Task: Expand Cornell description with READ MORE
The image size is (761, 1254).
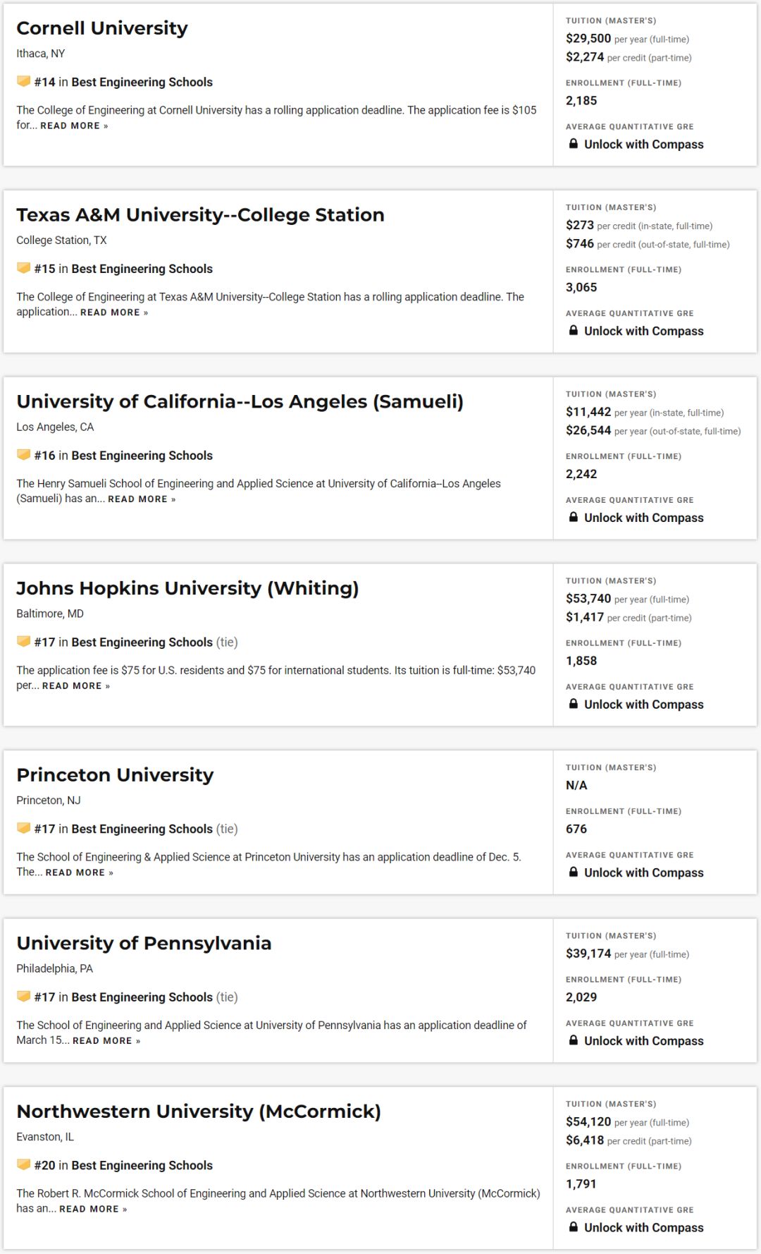Action: click(74, 126)
